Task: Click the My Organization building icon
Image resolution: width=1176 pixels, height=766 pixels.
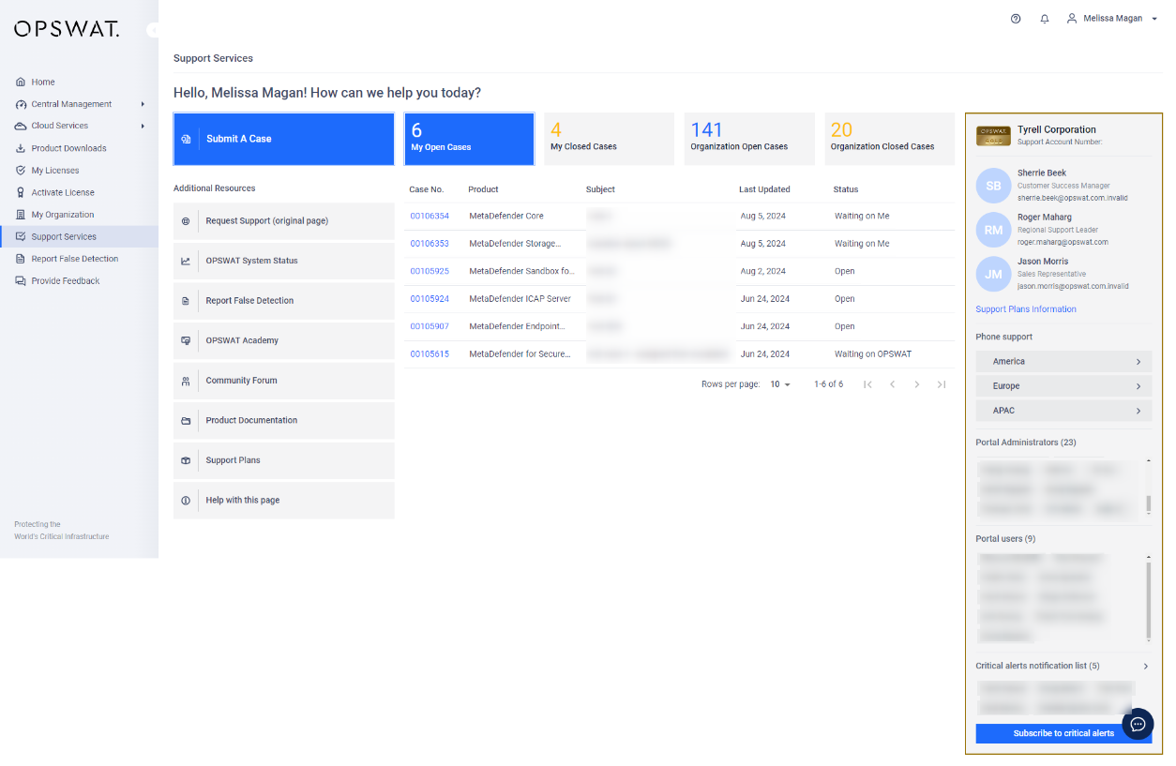Action: tap(21, 215)
